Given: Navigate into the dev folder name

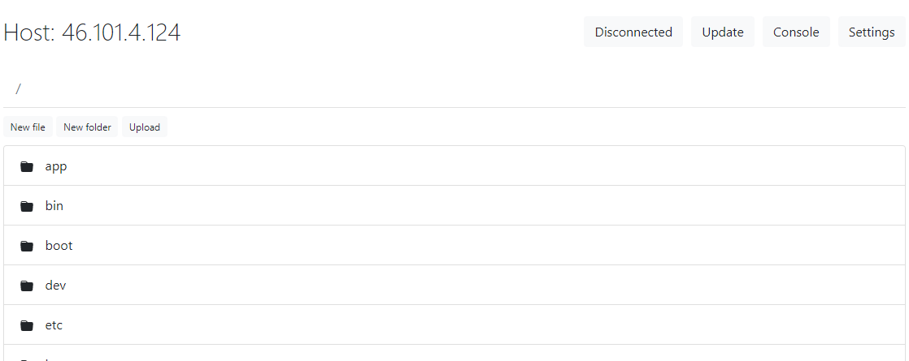Looking at the screenshot, I should 55,286.
